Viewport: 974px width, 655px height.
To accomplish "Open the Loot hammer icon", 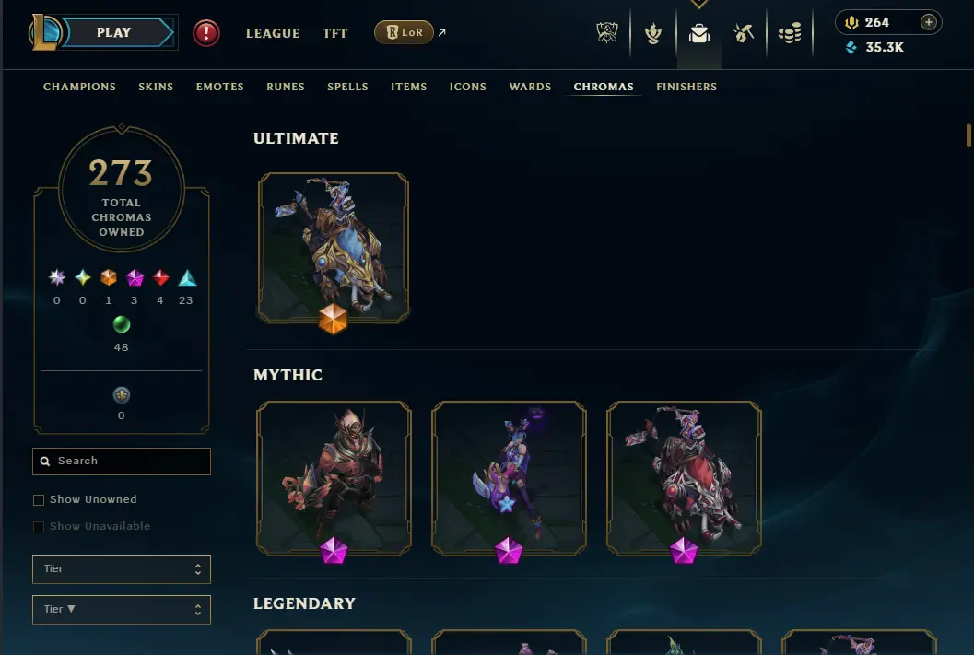I will point(744,33).
